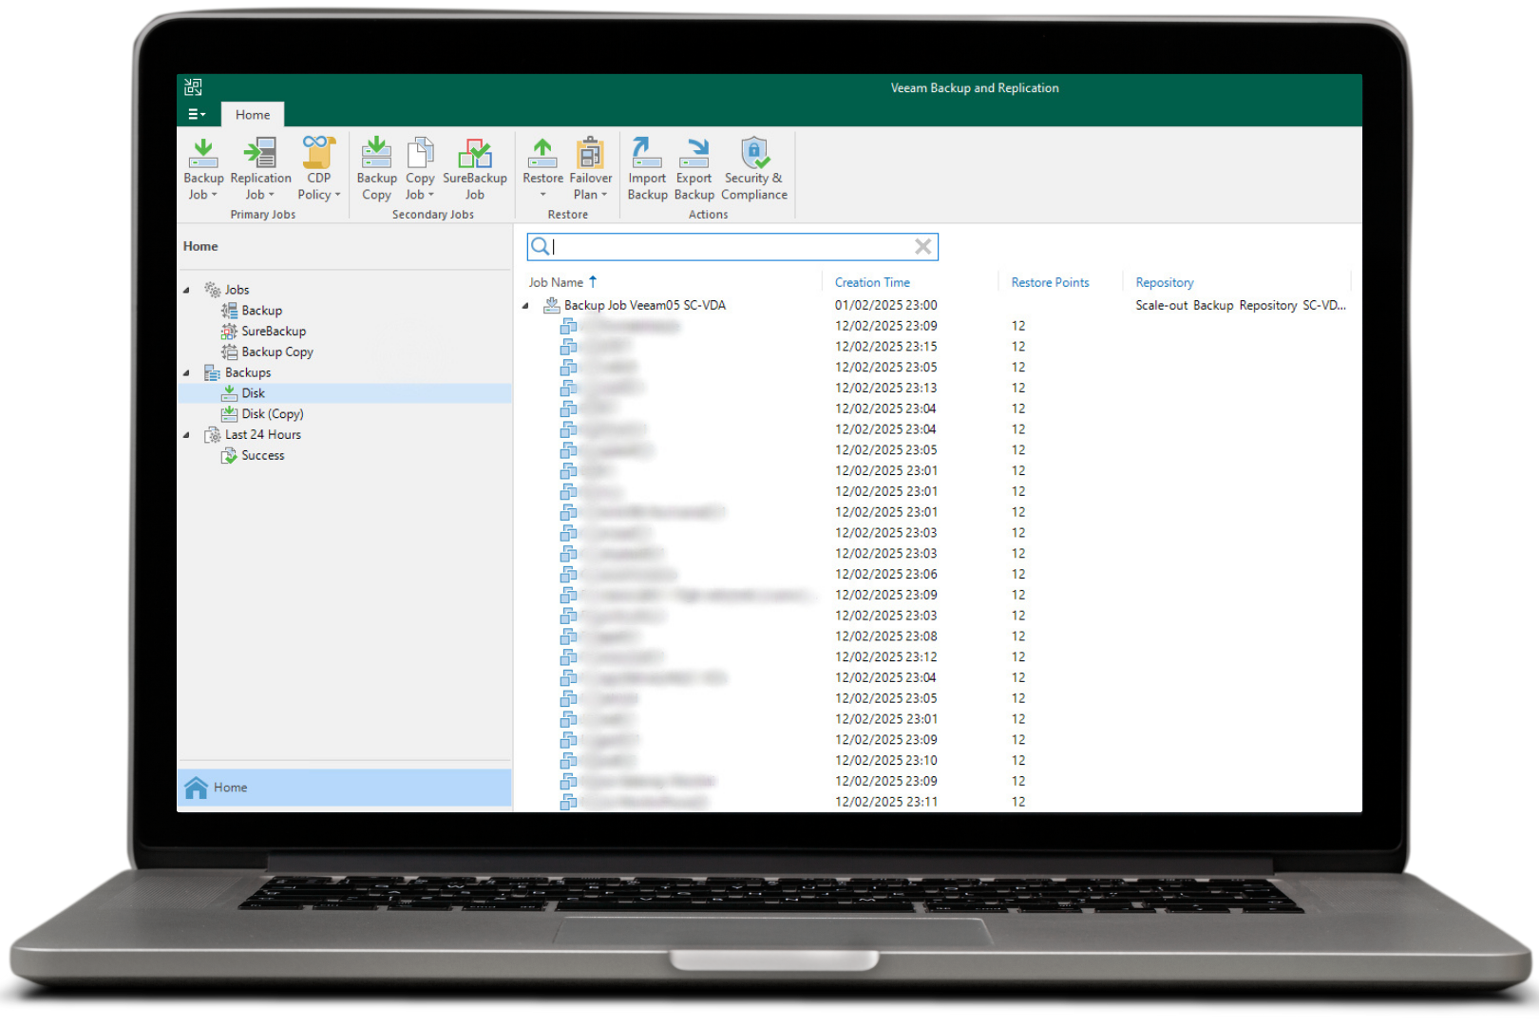Viewport: 1539px width, 1026px height.
Task: Click creation time 01/02/2025 23:00
Action: coord(885,306)
